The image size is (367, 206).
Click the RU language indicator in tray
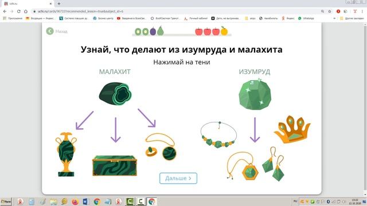pyautogui.click(x=295, y=201)
